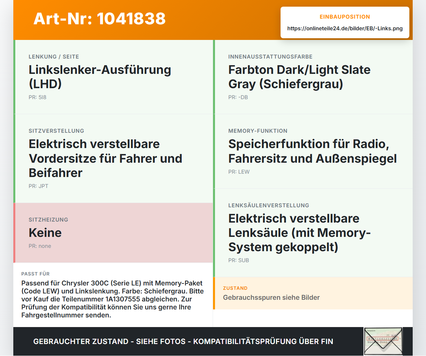Screen dimensions: 426x356
Task: Click the INNENAUSSTATTUNGSFARBE label
Action: click(270, 57)
